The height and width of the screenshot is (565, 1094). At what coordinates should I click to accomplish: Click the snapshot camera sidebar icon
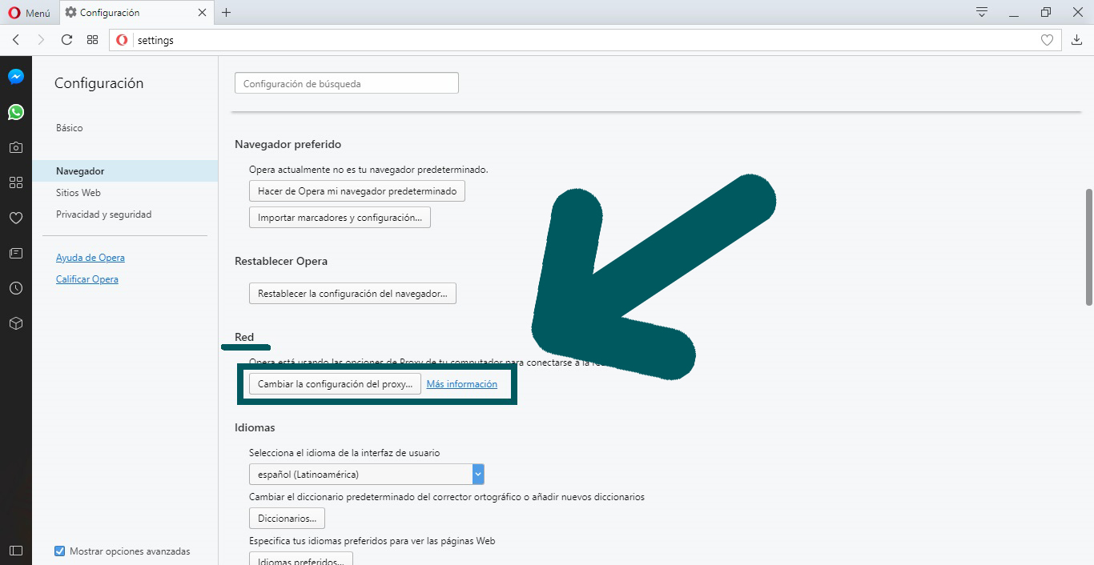tap(16, 147)
